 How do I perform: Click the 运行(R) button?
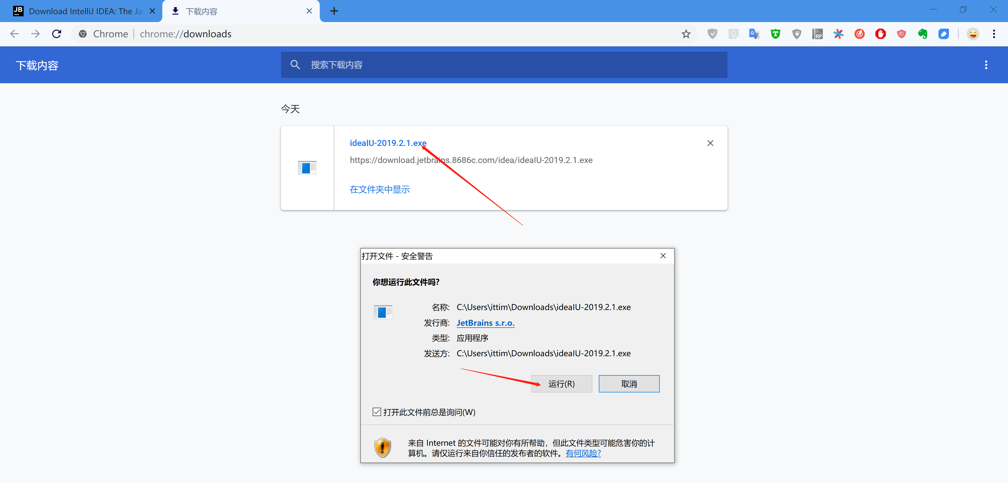click(562, 384)
